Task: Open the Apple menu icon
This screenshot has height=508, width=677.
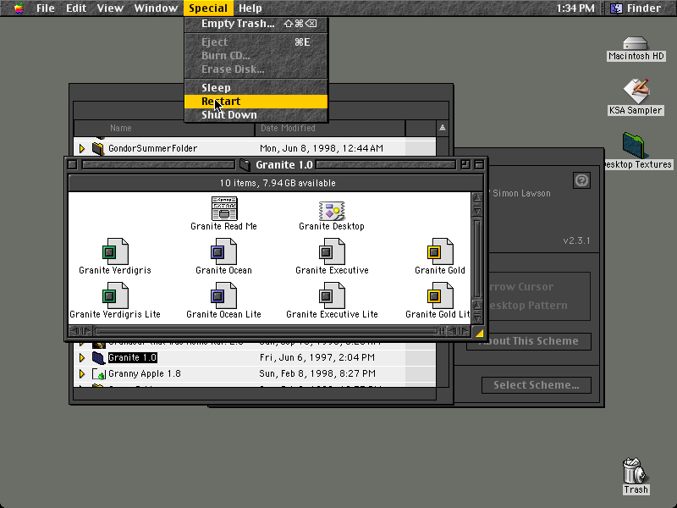Action: [19, 8]
